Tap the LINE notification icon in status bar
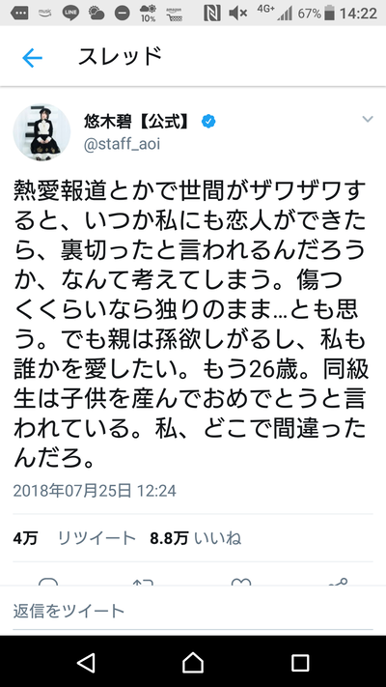Viewport: 386px width, 687px height. tap(70, 14)
